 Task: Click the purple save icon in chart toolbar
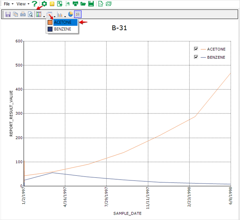click(8, 14)
